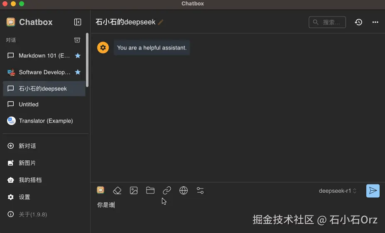Attach an image with the picture icon
This screenshot has width=385, height=233.
pos(134,191)
